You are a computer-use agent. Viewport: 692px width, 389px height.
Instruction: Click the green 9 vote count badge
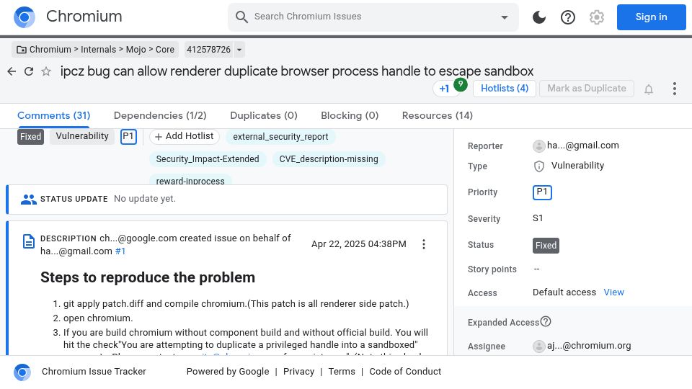click(x=461, y=84)
